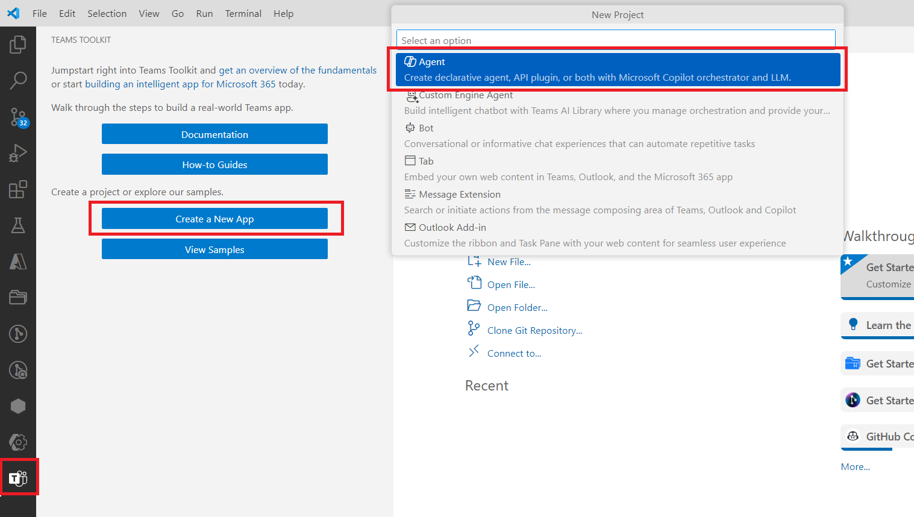Image resolution: width=914 pixels, height=517 pixels.
Task: Click Clone Git Repository link
Action: pyautogui.click(x=534, y=330)
